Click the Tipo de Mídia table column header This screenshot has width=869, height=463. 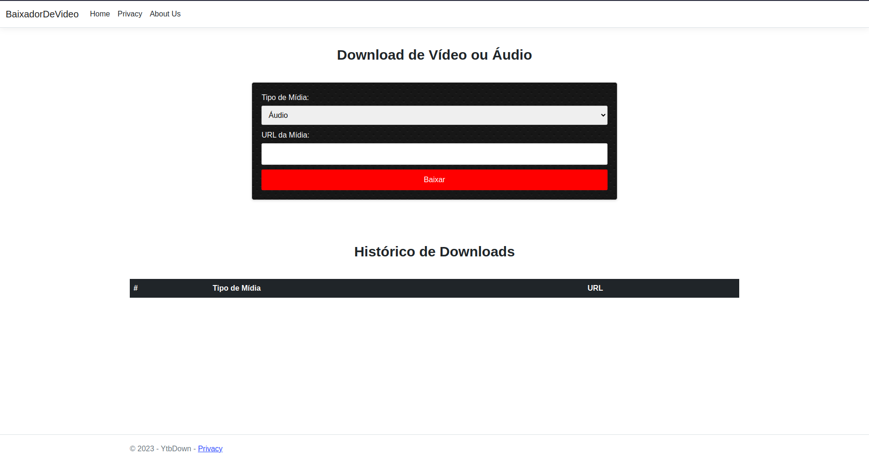(x=237, y=288)
